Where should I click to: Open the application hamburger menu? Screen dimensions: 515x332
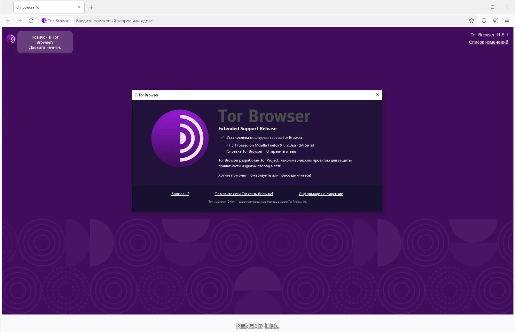[x=507, y=21]
